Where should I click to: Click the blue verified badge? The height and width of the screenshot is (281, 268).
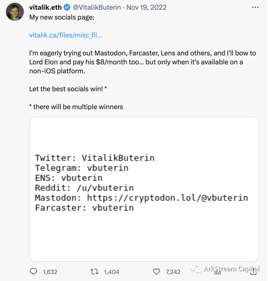point(67,7)
